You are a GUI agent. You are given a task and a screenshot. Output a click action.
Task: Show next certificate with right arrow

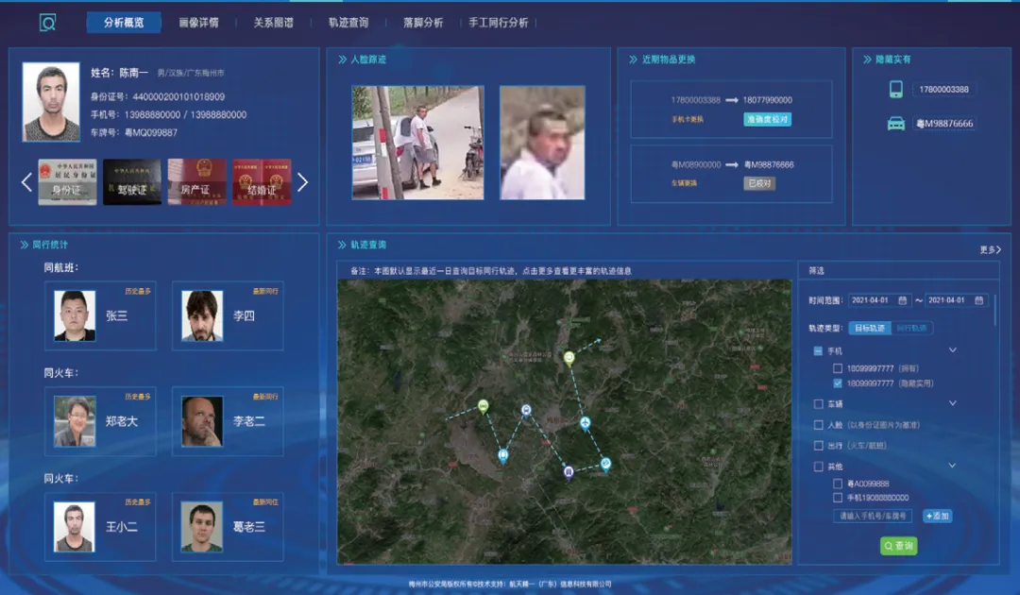click(302, 182)
